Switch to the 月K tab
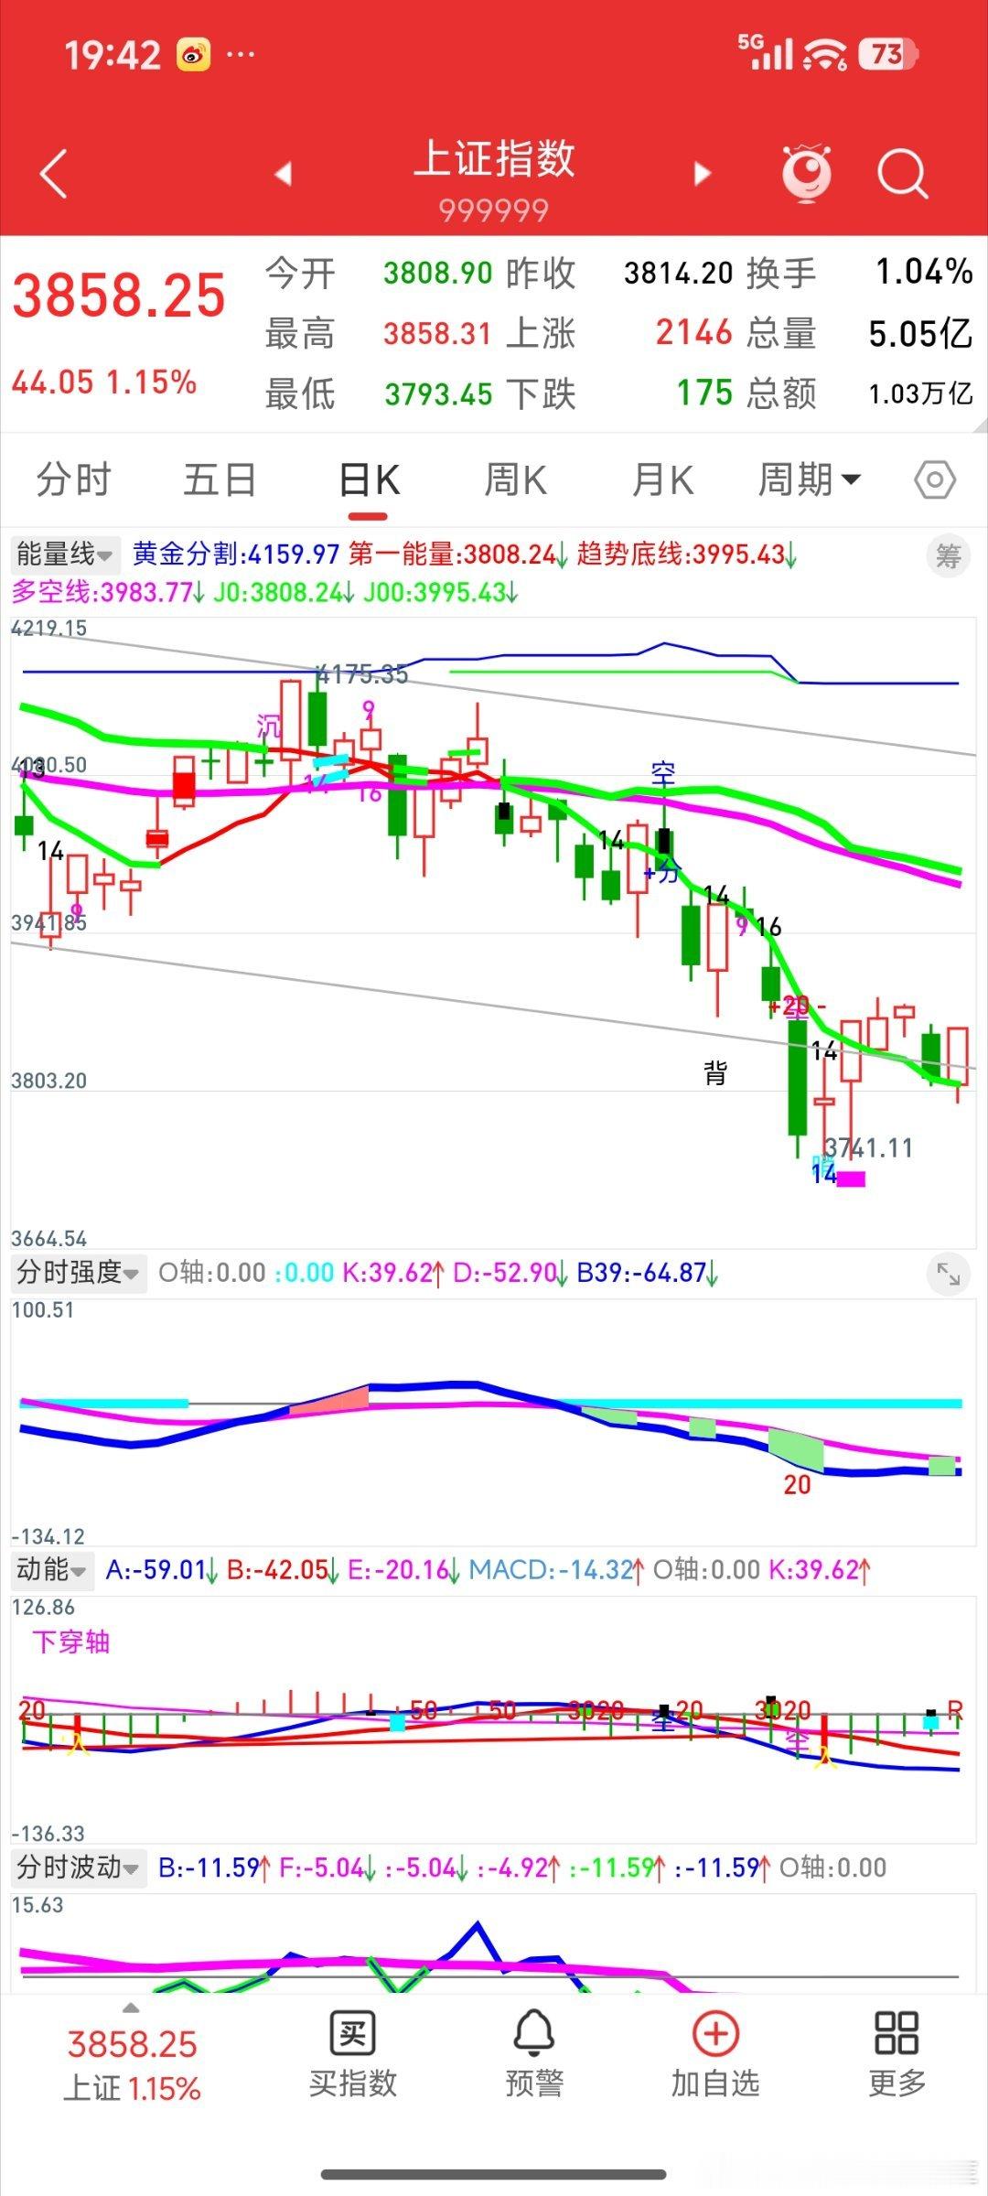The width and height of the screenshot is (988, 2196). click(662, 479)
